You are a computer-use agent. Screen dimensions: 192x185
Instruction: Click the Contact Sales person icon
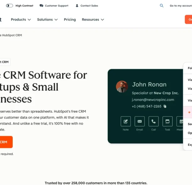coord(77,6)
